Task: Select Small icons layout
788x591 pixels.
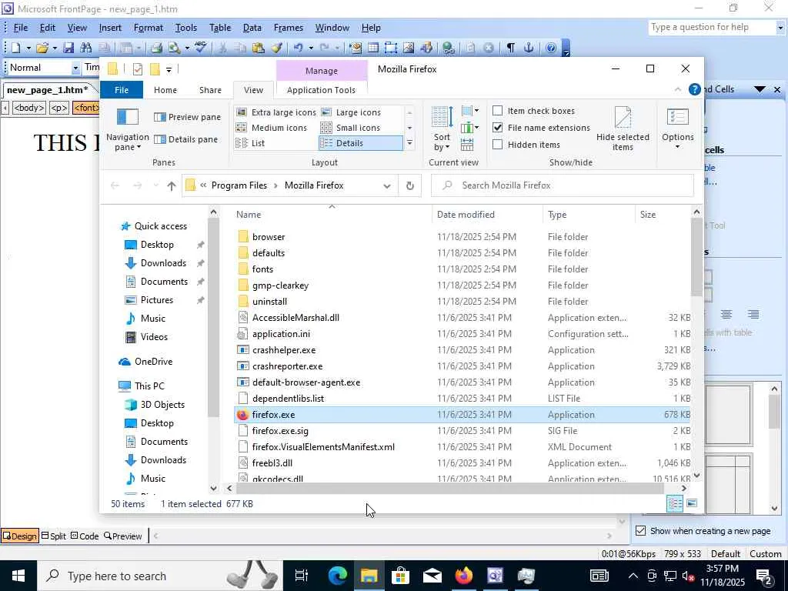Action: tap(351, 128)
